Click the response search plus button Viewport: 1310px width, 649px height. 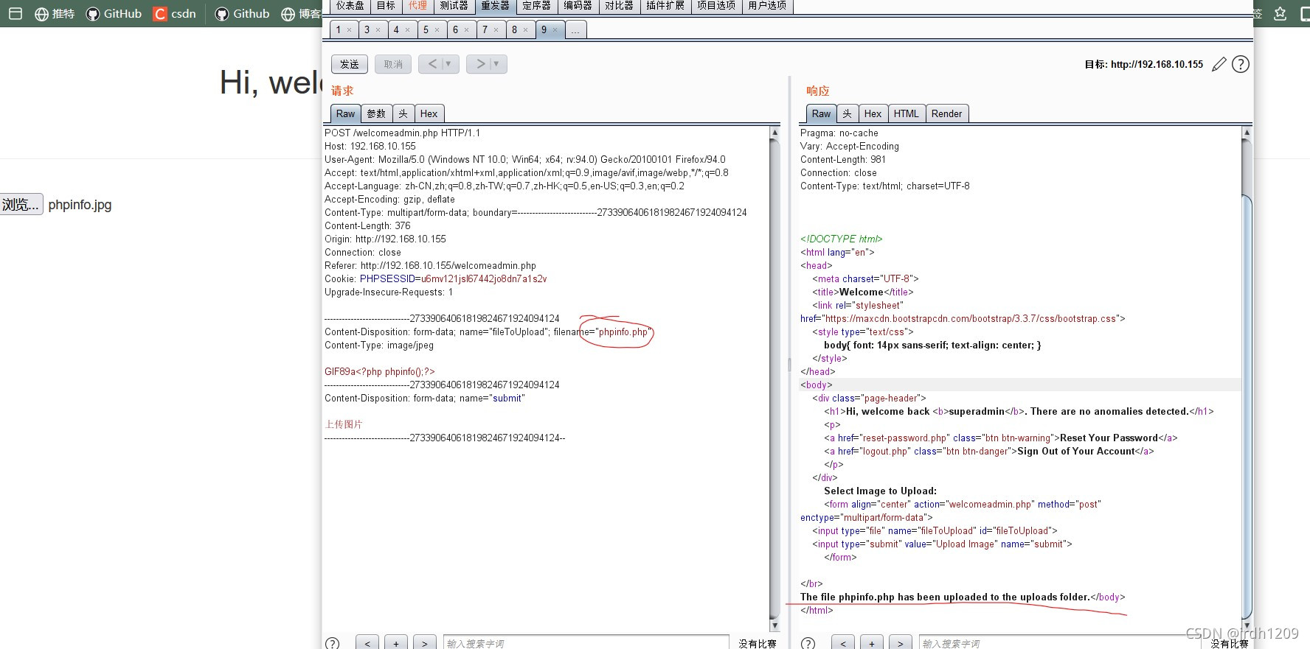(872, 643)
